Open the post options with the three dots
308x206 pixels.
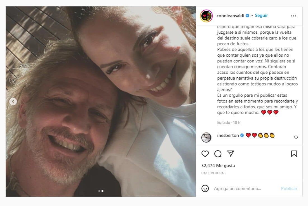(293, 15)
